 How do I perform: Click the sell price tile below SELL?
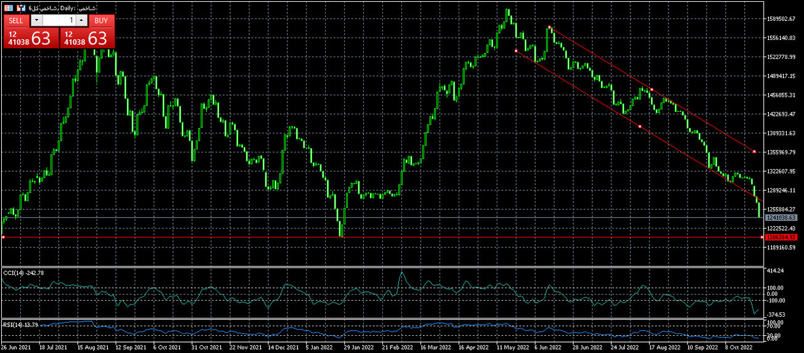[x=30, y=38]
